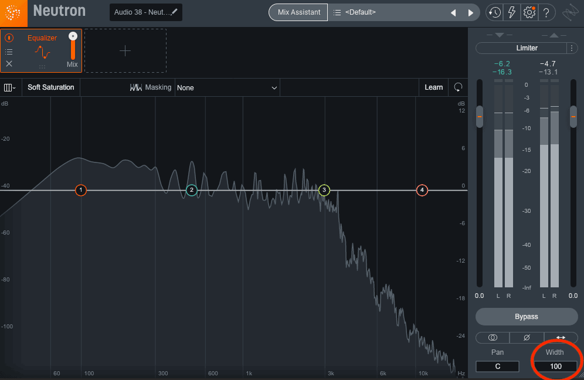Click the Equalizer module title

pyautogui.click(x=42, y=38)
